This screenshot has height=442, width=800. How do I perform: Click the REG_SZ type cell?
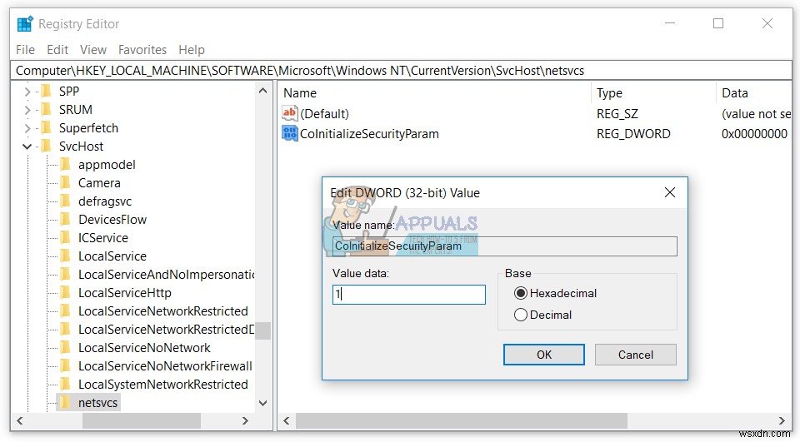tap(617, 114)
